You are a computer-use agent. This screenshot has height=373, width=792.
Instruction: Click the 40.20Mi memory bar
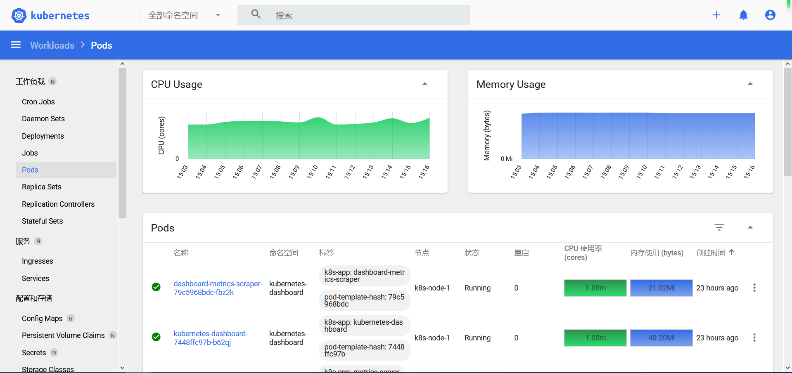click(x=662, y=338)
